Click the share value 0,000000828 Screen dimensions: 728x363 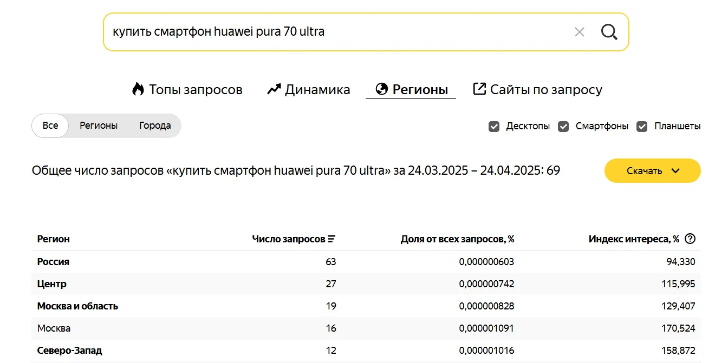(x=486, y=306)
